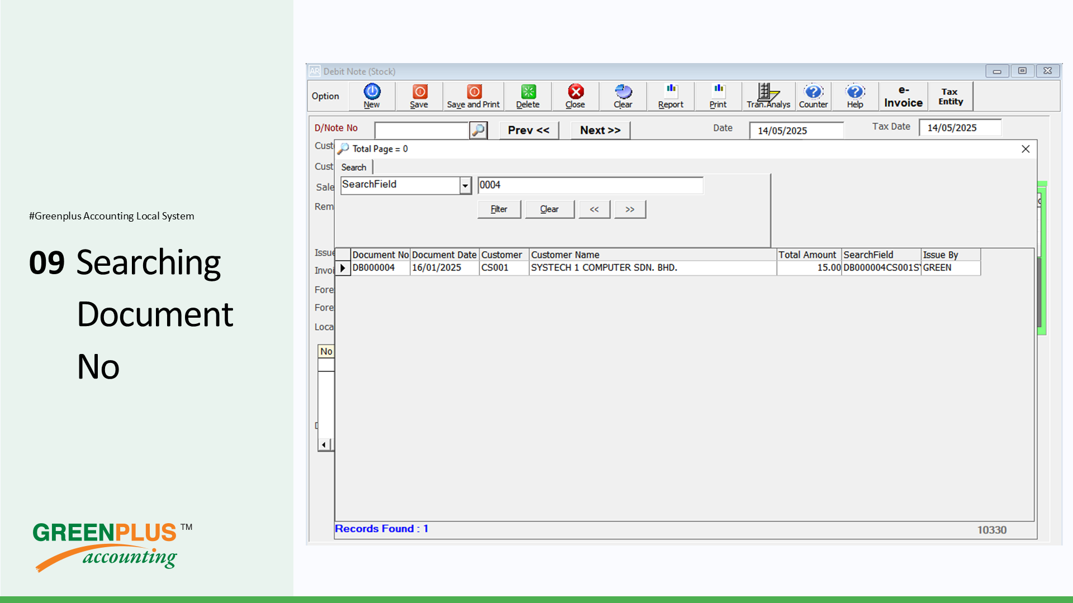Close the Debit Note (Stock) window
The height and width of the screenshot is (603, 1073).
point(1048,71)
